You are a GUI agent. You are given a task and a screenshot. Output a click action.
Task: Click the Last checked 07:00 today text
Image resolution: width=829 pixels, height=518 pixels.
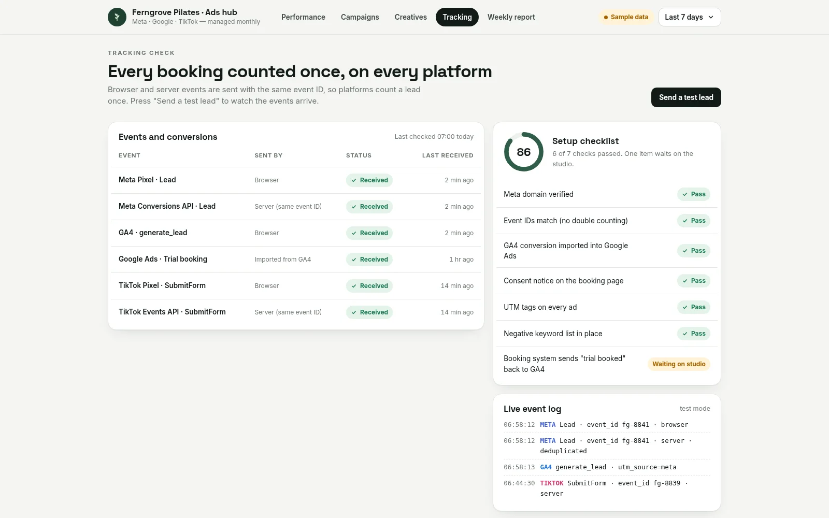[434, 137]
